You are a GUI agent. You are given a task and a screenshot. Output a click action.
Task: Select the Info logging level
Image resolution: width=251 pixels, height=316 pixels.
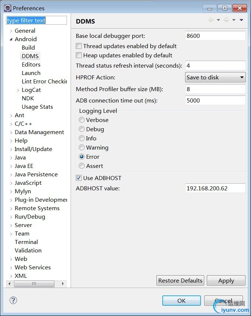[82, 138]
